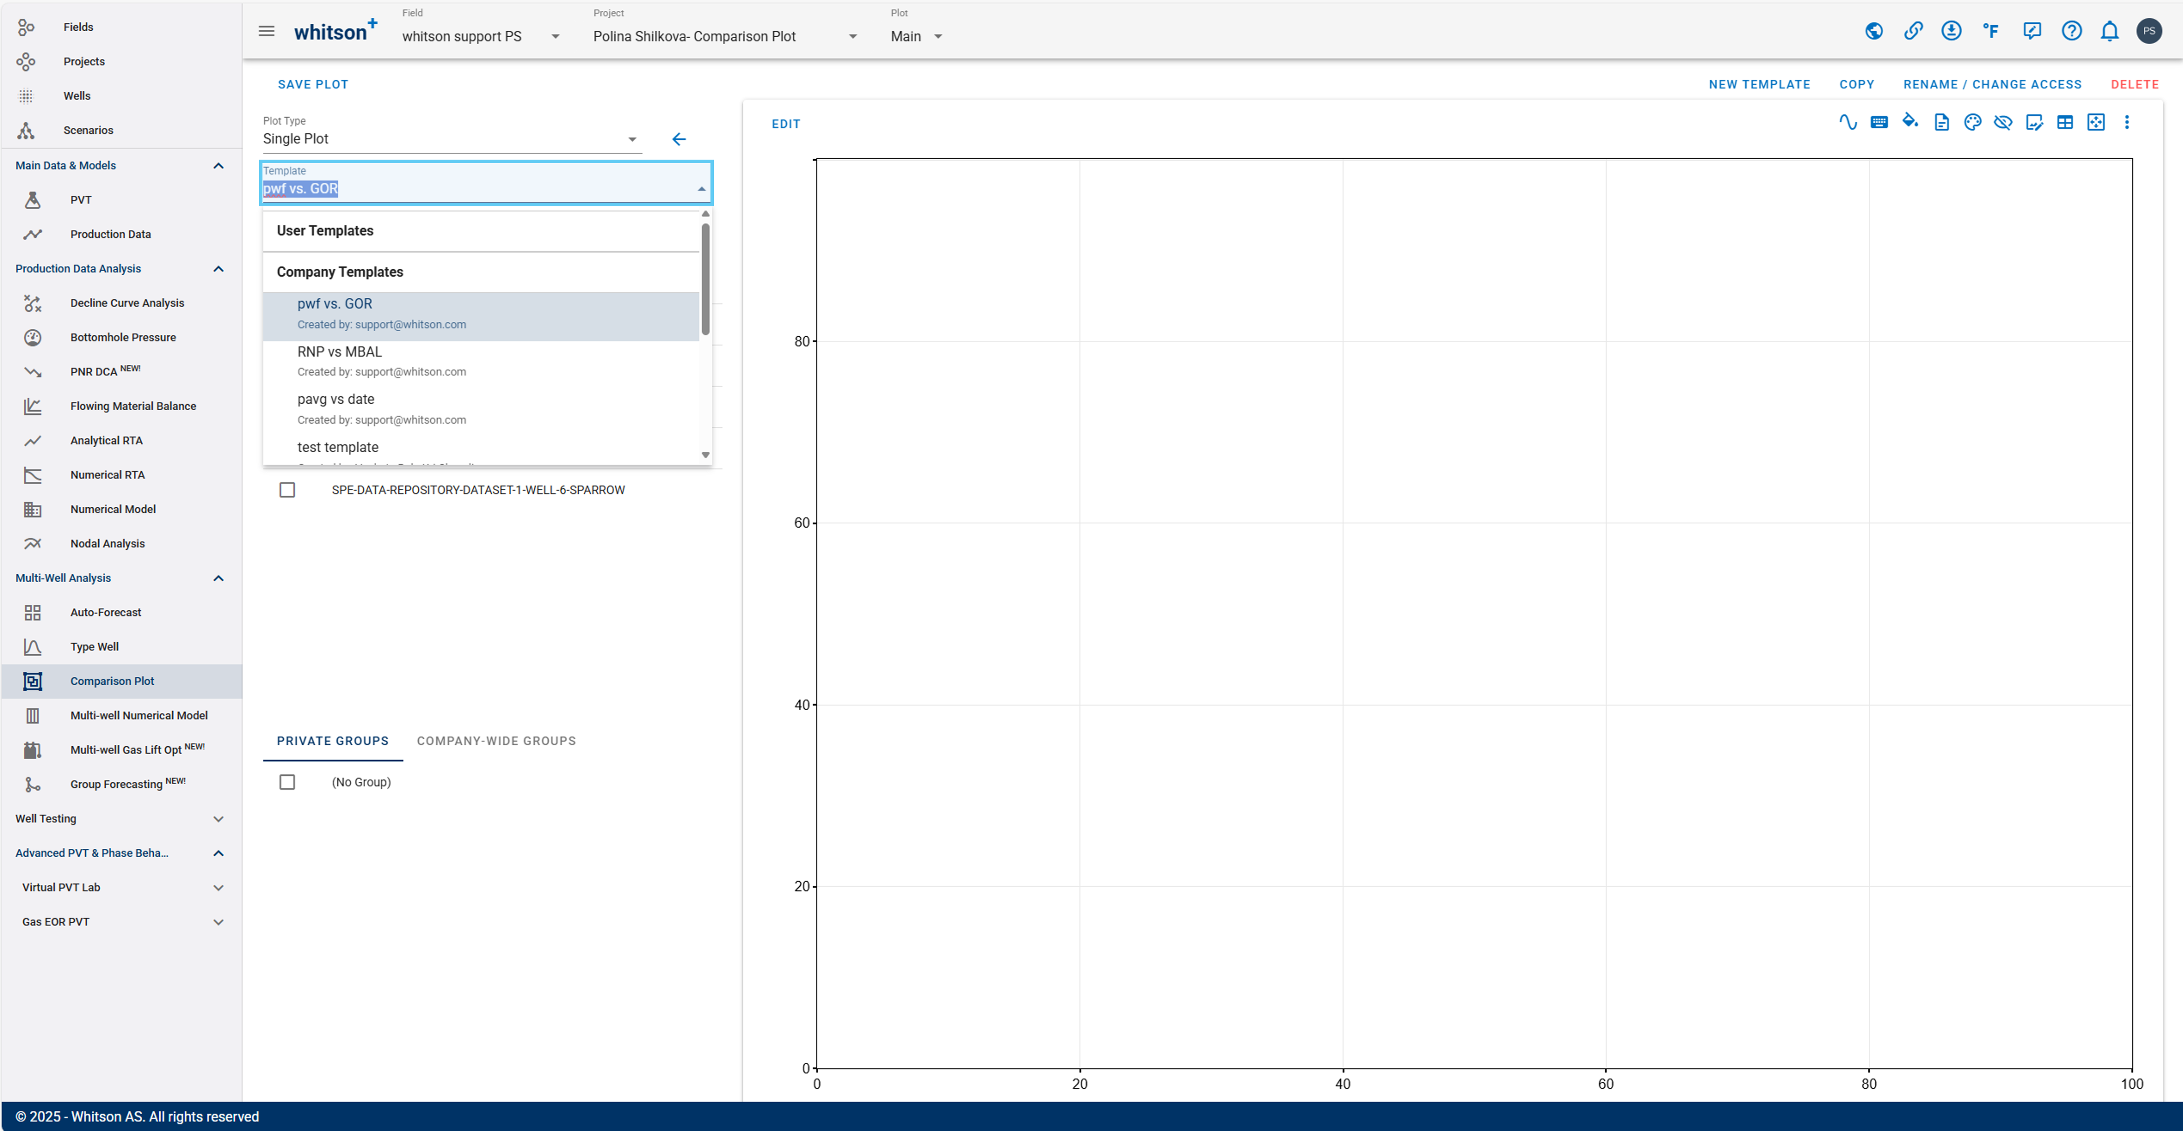Collapse the Template dropdown arrow
This screenshot has width=2183, height=1131.
click(701, 189)
